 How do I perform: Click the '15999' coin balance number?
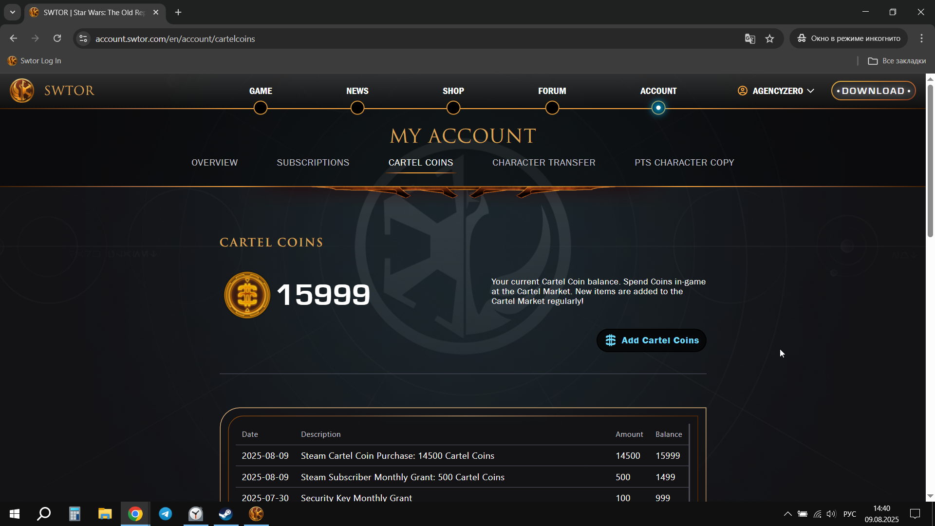click(x=323, y=295)
